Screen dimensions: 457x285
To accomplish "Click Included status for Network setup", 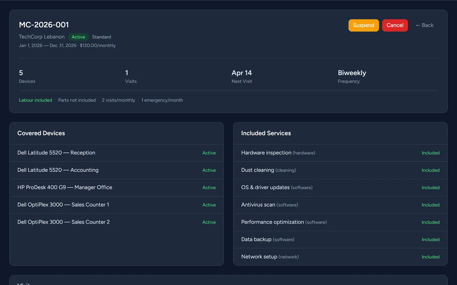I will coord(431,257).
